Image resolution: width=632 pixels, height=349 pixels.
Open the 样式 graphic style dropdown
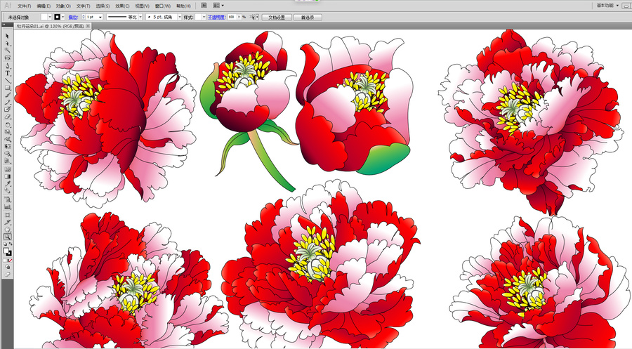[x=204, y=17]
